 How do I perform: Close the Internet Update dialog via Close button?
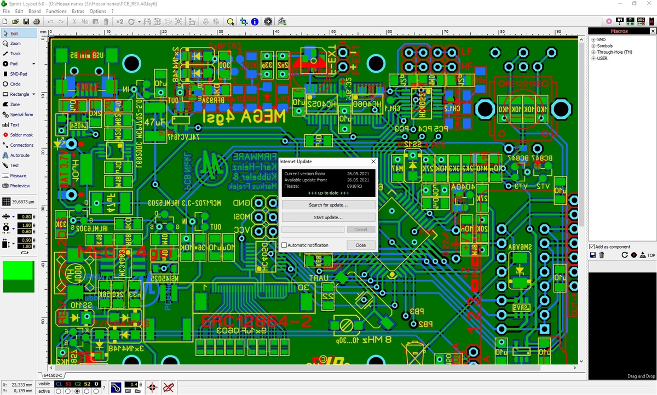pyautogui.click(x=361, y=245)
